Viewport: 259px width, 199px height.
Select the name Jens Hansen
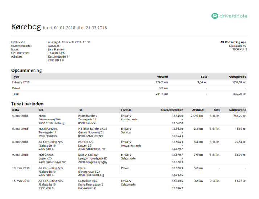(56, 49)
